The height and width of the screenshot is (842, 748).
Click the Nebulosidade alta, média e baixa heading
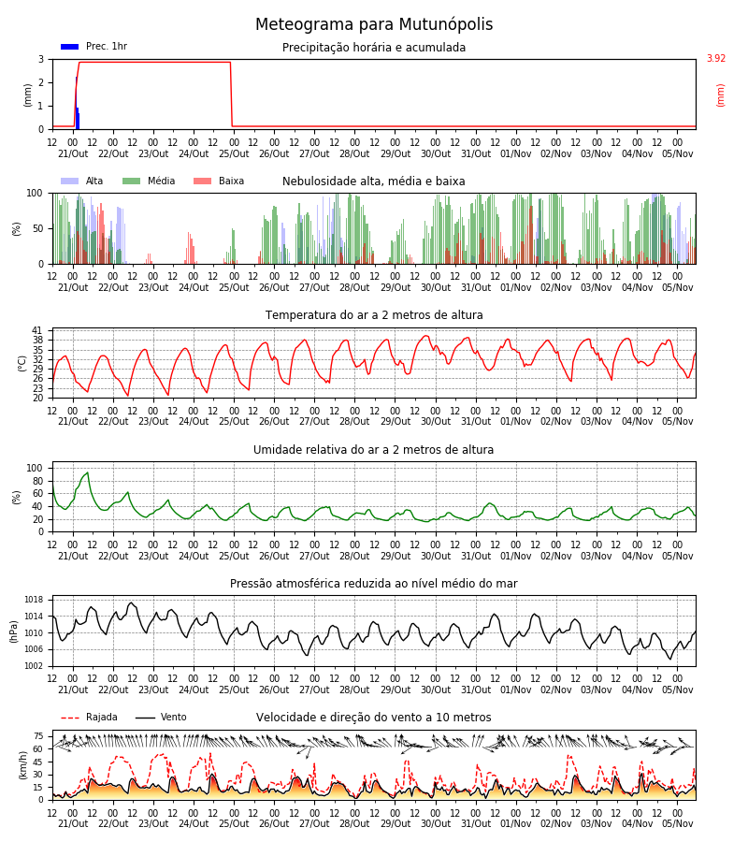pos(373,181)
